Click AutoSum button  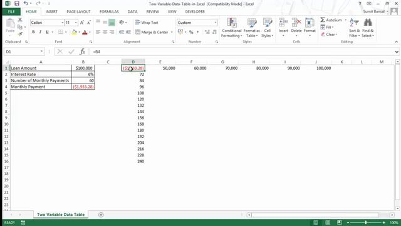tap(331, 20)
